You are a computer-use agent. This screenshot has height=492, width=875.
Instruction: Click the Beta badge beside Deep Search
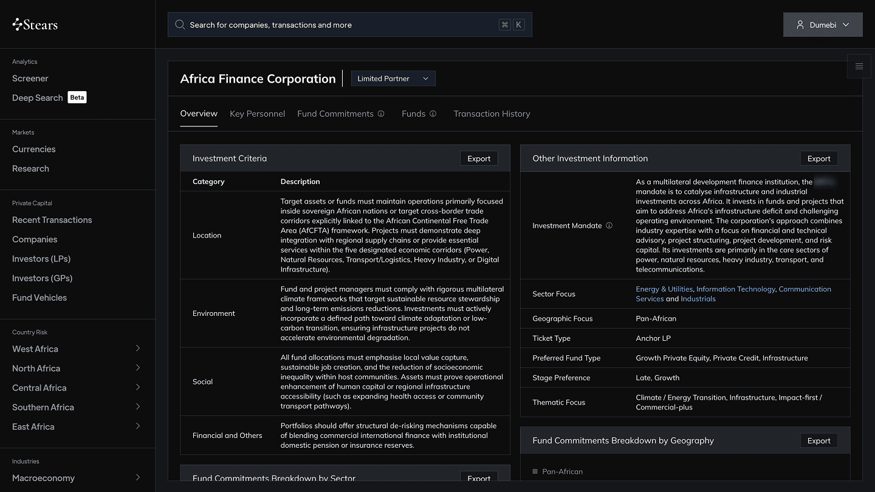point(77,97)
